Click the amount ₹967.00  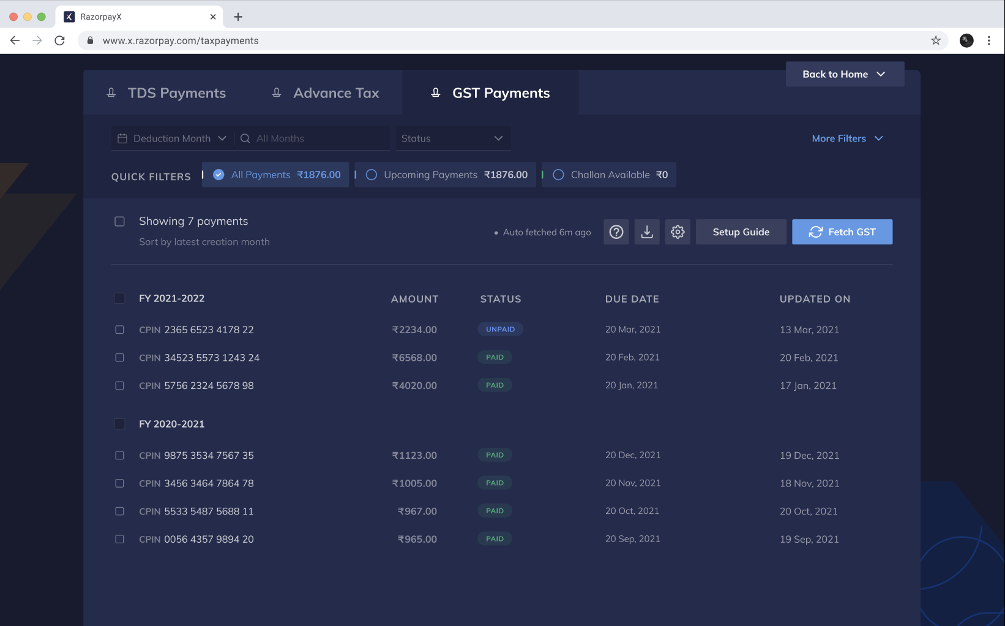click(417, 511)
